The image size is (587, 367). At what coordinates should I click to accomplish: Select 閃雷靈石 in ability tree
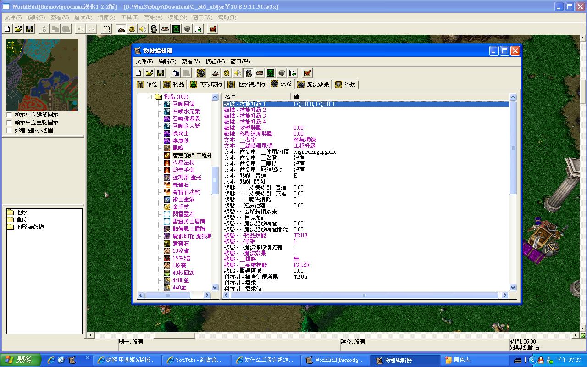click(x=183, y=214)
